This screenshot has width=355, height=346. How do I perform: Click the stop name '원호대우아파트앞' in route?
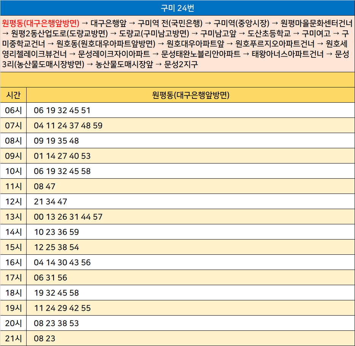tap(195, 44)
